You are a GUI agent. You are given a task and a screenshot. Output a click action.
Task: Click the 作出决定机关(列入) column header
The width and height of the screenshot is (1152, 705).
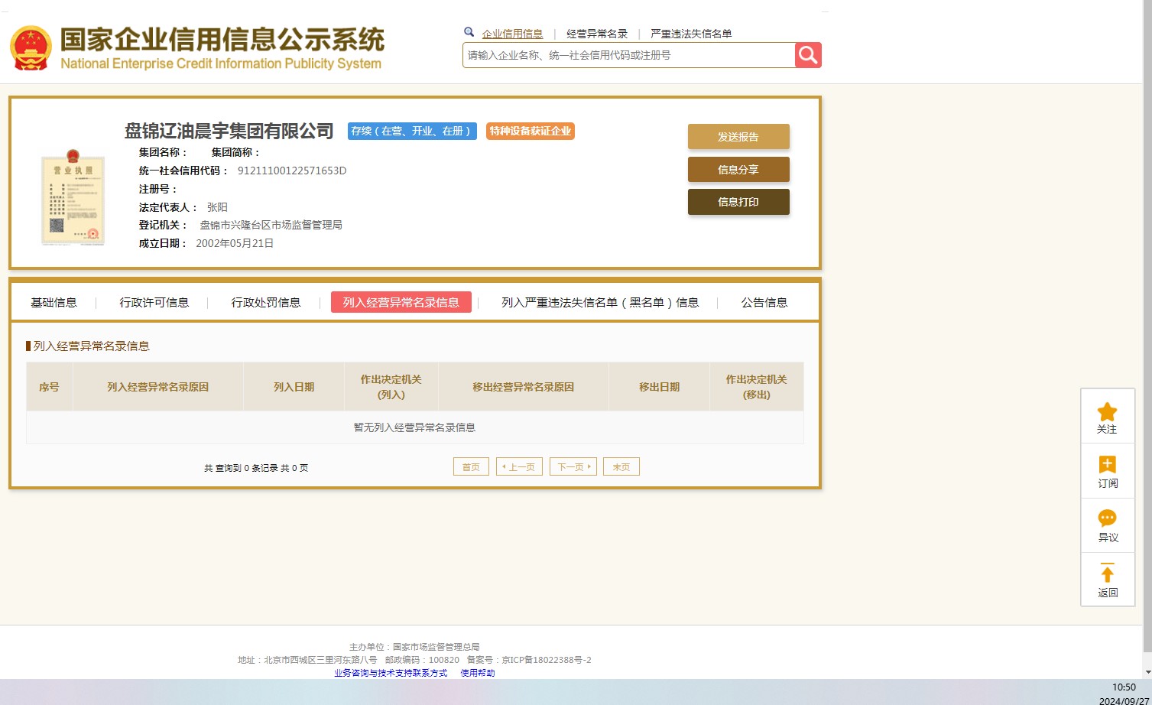[x=391, y=387]
